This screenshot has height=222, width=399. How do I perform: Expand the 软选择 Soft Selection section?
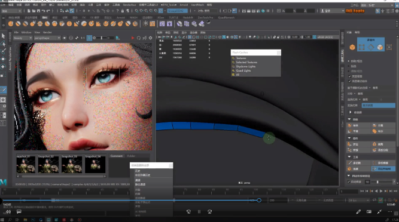point(351,112)
